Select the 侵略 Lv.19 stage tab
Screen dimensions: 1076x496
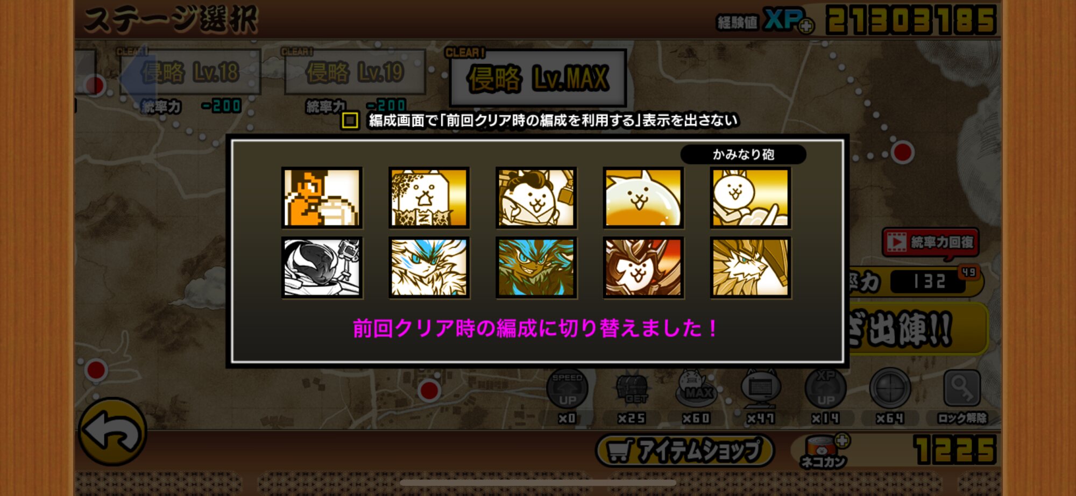(355, 72)
